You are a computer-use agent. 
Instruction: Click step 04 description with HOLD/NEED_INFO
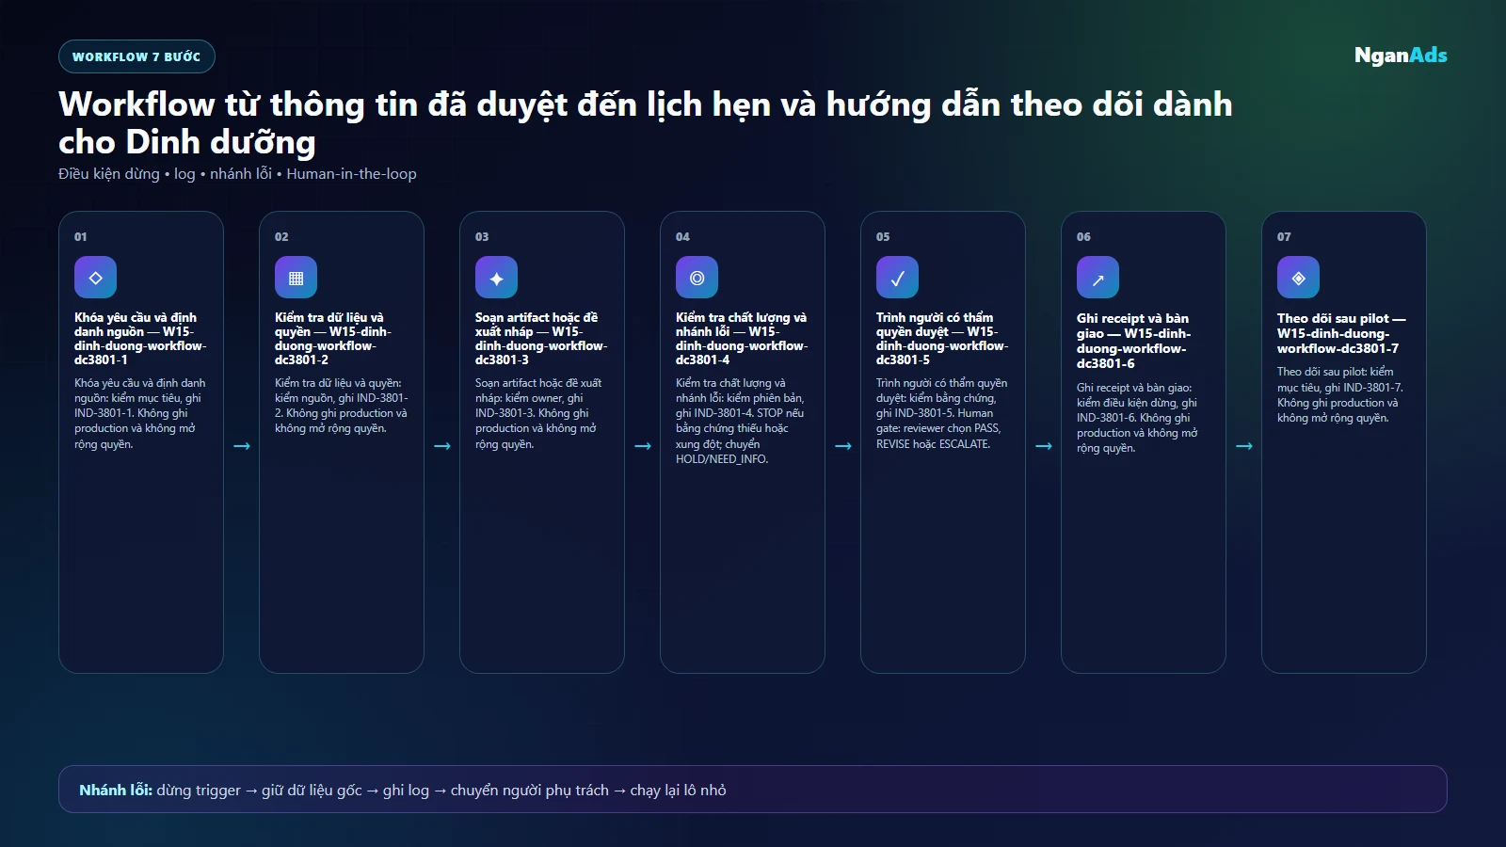coord(741,421)
